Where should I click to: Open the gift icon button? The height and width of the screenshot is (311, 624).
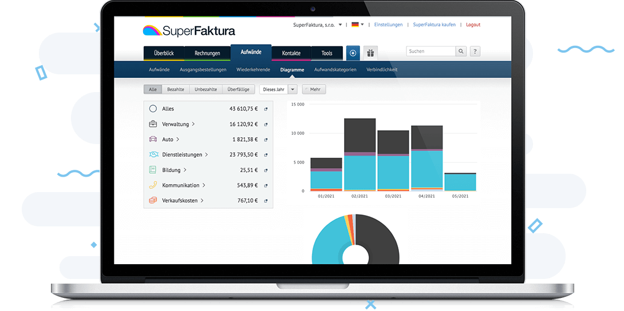pos(370,53)
